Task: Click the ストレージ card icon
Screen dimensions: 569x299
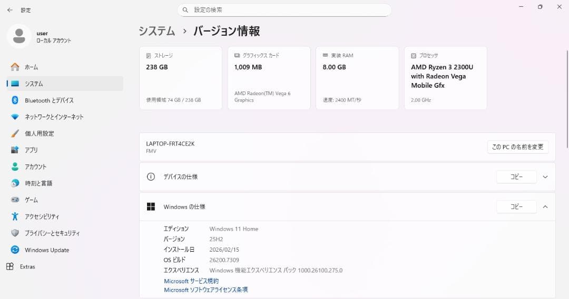Action: [149, 56]
